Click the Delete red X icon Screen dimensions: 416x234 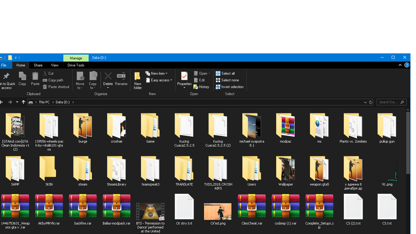tap(108, 76)
